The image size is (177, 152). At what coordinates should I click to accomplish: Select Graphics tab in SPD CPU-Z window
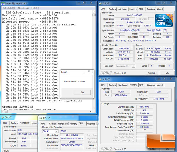tap(91, 124)
